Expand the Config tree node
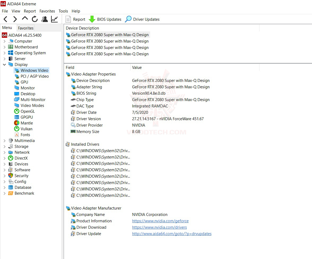 point(4,182)
